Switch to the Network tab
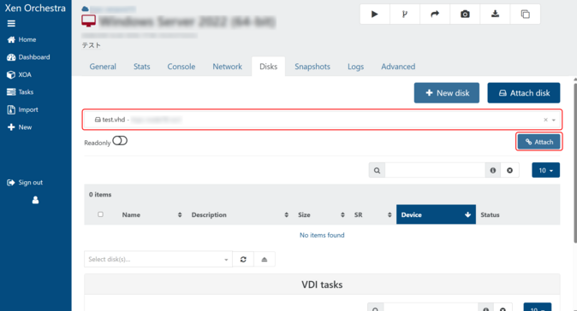The height and width of the screenshot is (311, 577). pos(228,67)
